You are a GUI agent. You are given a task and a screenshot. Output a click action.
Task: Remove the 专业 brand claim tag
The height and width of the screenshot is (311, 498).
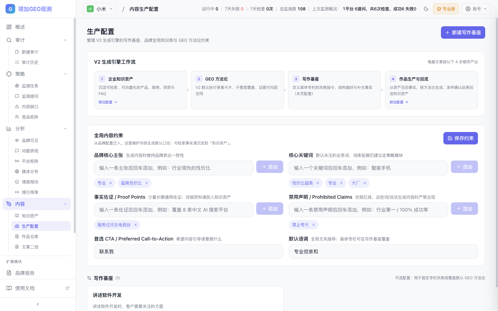click(x=111, y=183)
